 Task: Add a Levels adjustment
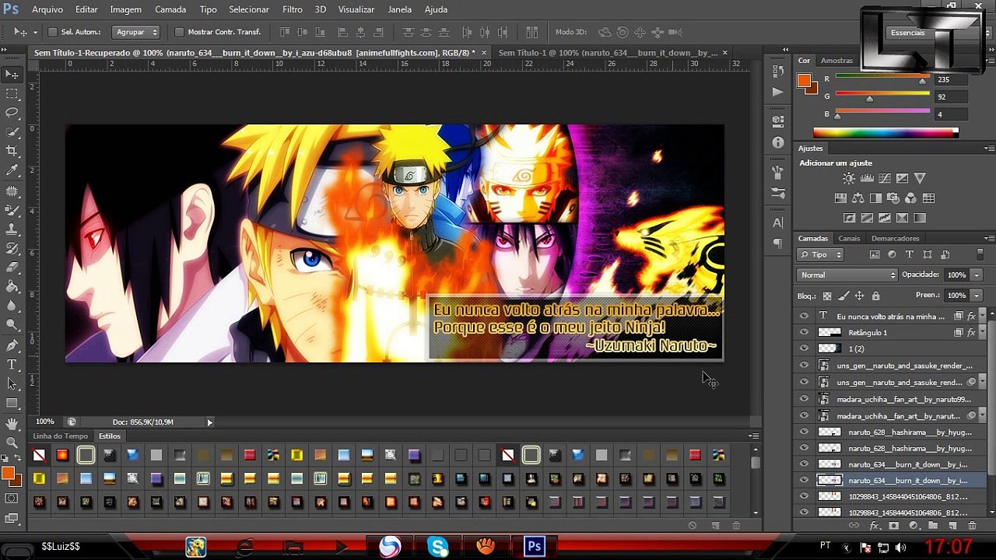click(x=867, y=179)
